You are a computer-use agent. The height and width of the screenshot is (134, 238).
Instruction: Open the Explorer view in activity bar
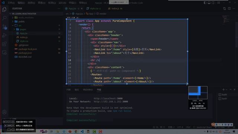point(4,10)
